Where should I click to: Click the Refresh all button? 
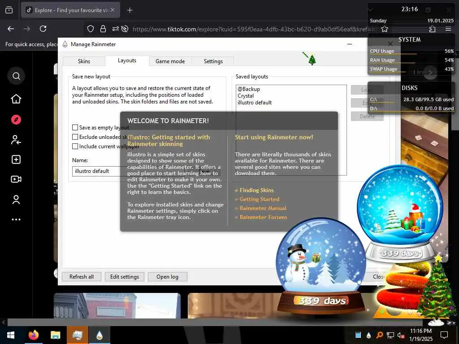82,277
